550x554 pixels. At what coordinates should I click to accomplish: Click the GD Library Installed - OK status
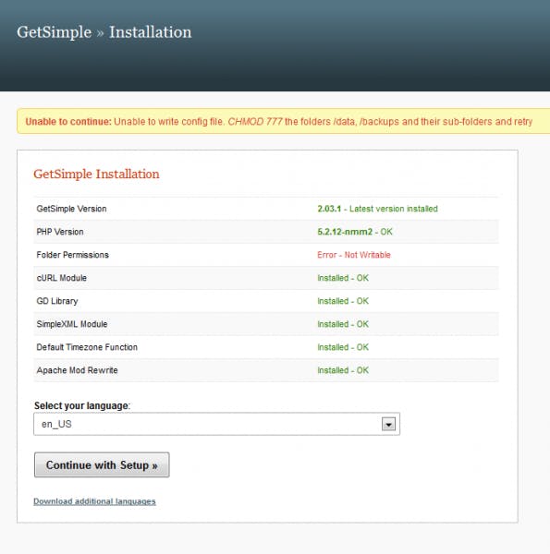click(343, 301)
